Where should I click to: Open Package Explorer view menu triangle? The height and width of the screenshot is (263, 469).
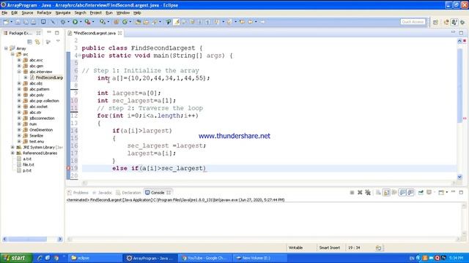coord(58,41)
